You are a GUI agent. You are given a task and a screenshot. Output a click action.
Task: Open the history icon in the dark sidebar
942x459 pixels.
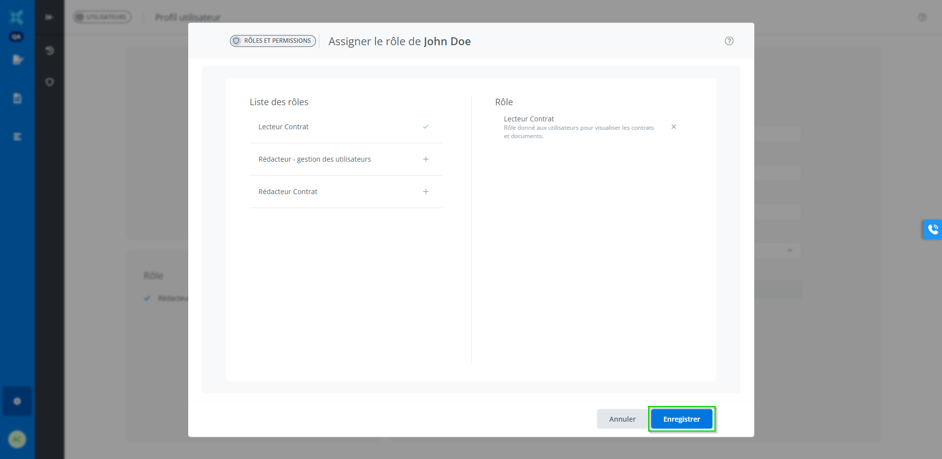[x=49, y=51]
